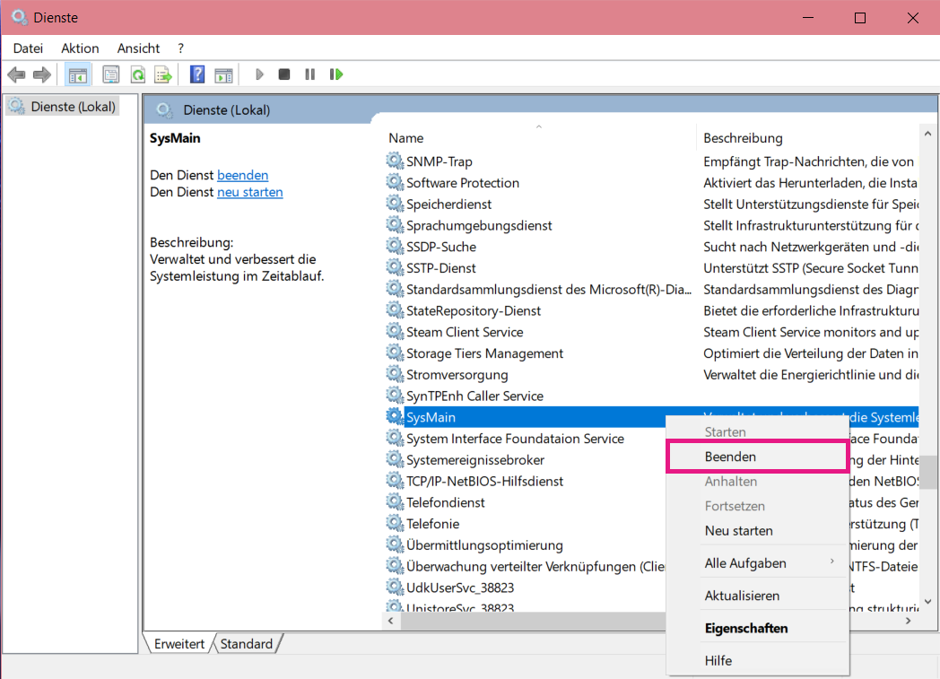Screen dimensions: 940x679
Task: Choose Hilfe in the context menu
Action: 757,660
